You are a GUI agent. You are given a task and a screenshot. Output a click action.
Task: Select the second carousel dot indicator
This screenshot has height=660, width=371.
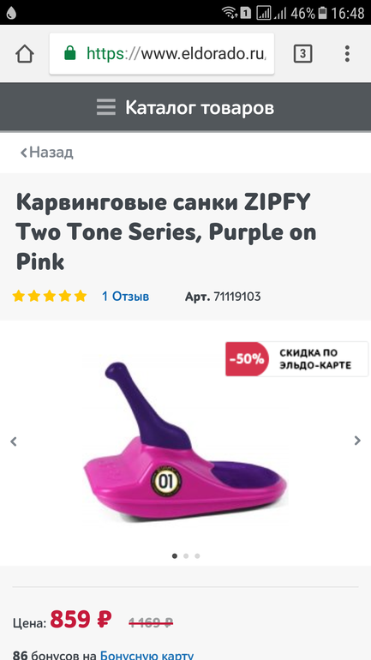[x=186, y=555]
